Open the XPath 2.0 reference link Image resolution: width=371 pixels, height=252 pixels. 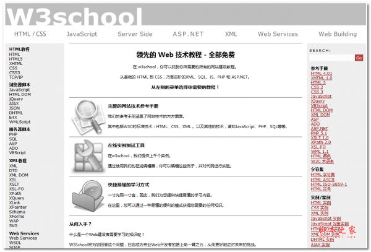pos(321,142)
